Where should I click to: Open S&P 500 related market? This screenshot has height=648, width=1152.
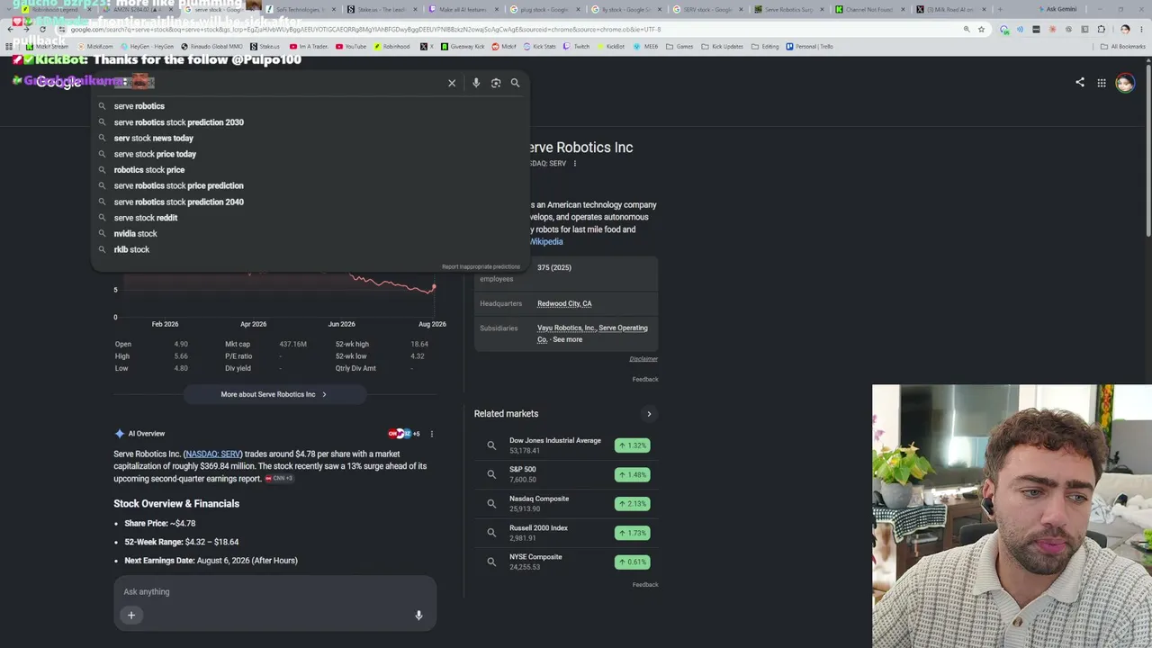pos(566,474)
